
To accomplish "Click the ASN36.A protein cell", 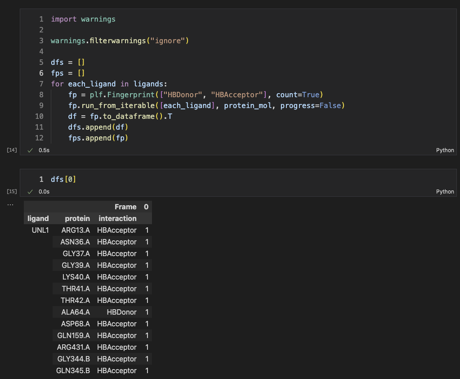I will 75,242.
